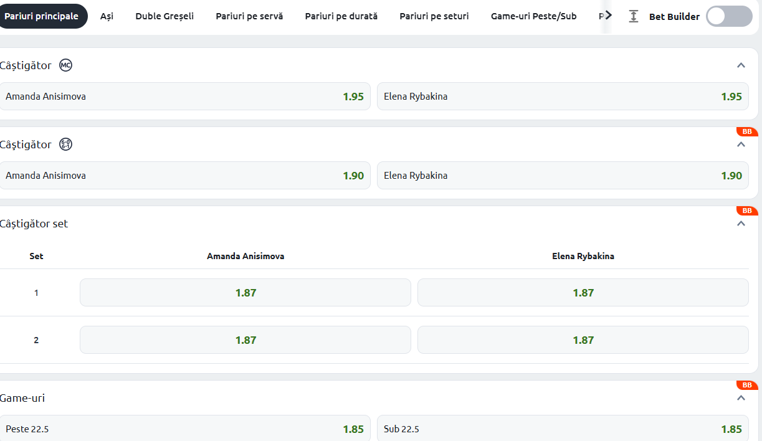
Task: Click the set score icon beside second Câștigător
Action: tap(65, 145)
